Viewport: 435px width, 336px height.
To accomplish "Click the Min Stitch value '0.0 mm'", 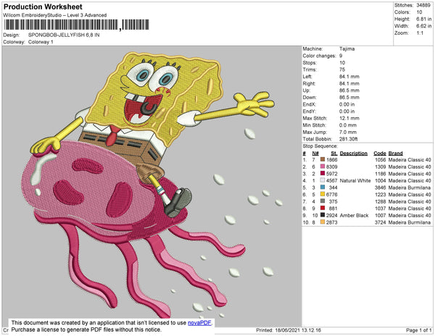I will pos(348,125).
